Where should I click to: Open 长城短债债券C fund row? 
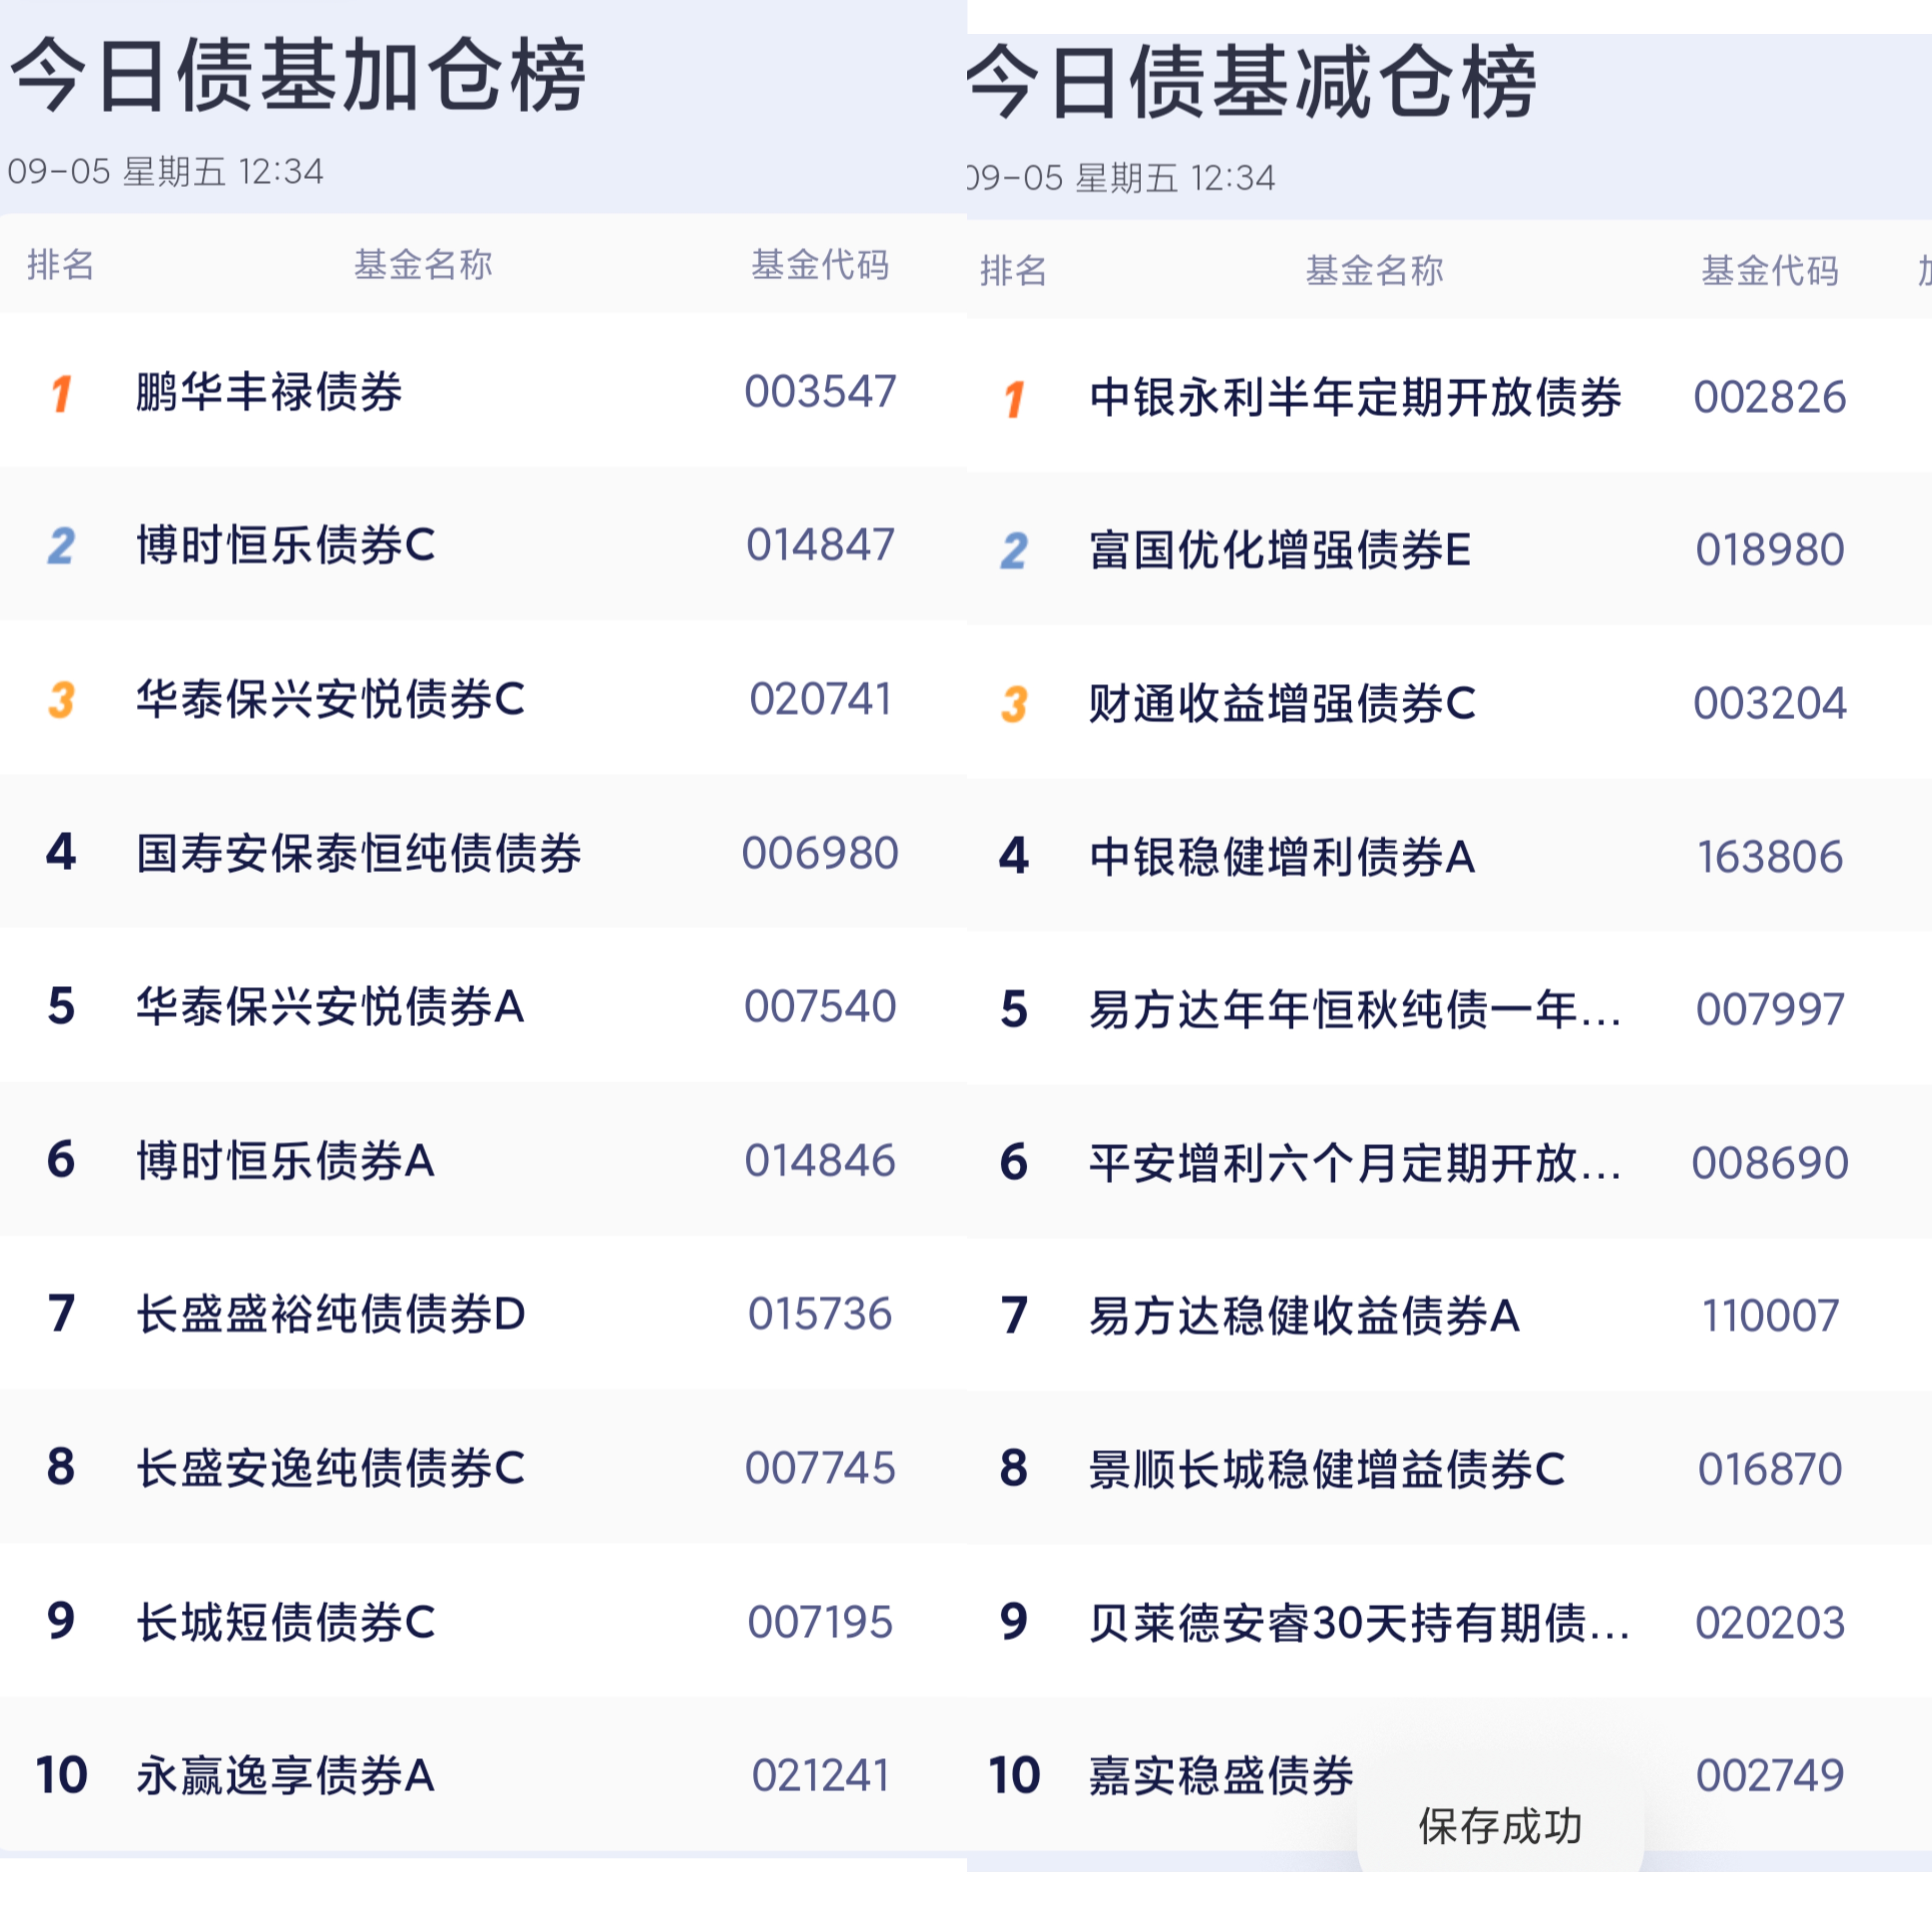pyautogui.click(x=483, y=1621)
